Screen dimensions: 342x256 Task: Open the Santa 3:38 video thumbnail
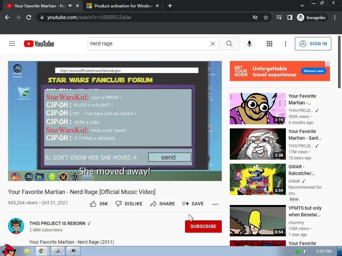pyautogui.click(x=258, y=144)
